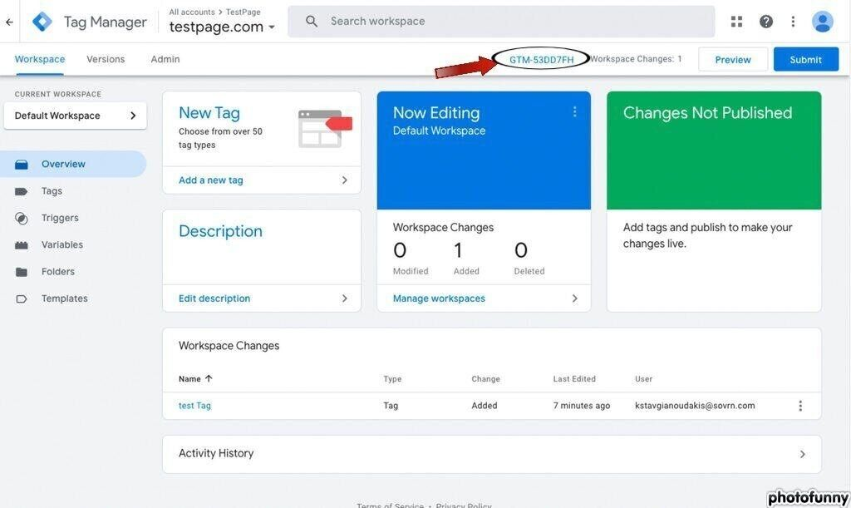This screenshot has width=851, height=508.
Task: Sort by Name column arrow
Action: click(x=209, y=378)
